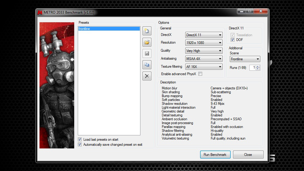Viewport: 304px width, 171px height.
Task: Start the test with Run Benchmark
Action: pyautogui.click(x=215, y=154)
